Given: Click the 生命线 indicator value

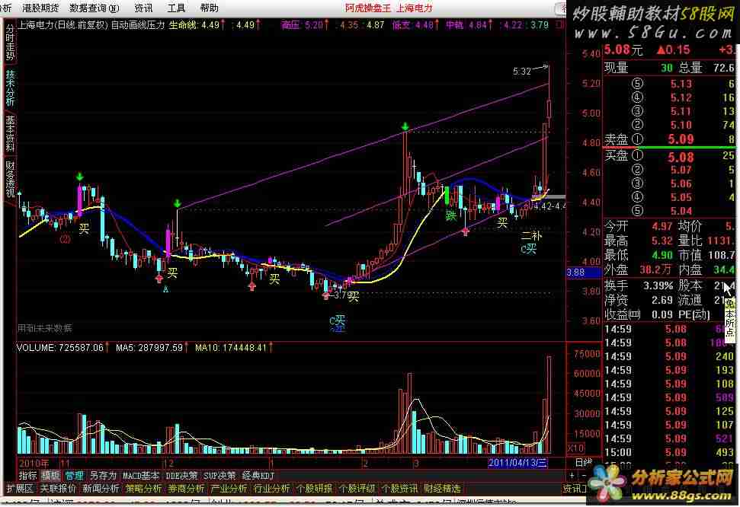Looking at the screenshot, I should [x=195, y=24].
